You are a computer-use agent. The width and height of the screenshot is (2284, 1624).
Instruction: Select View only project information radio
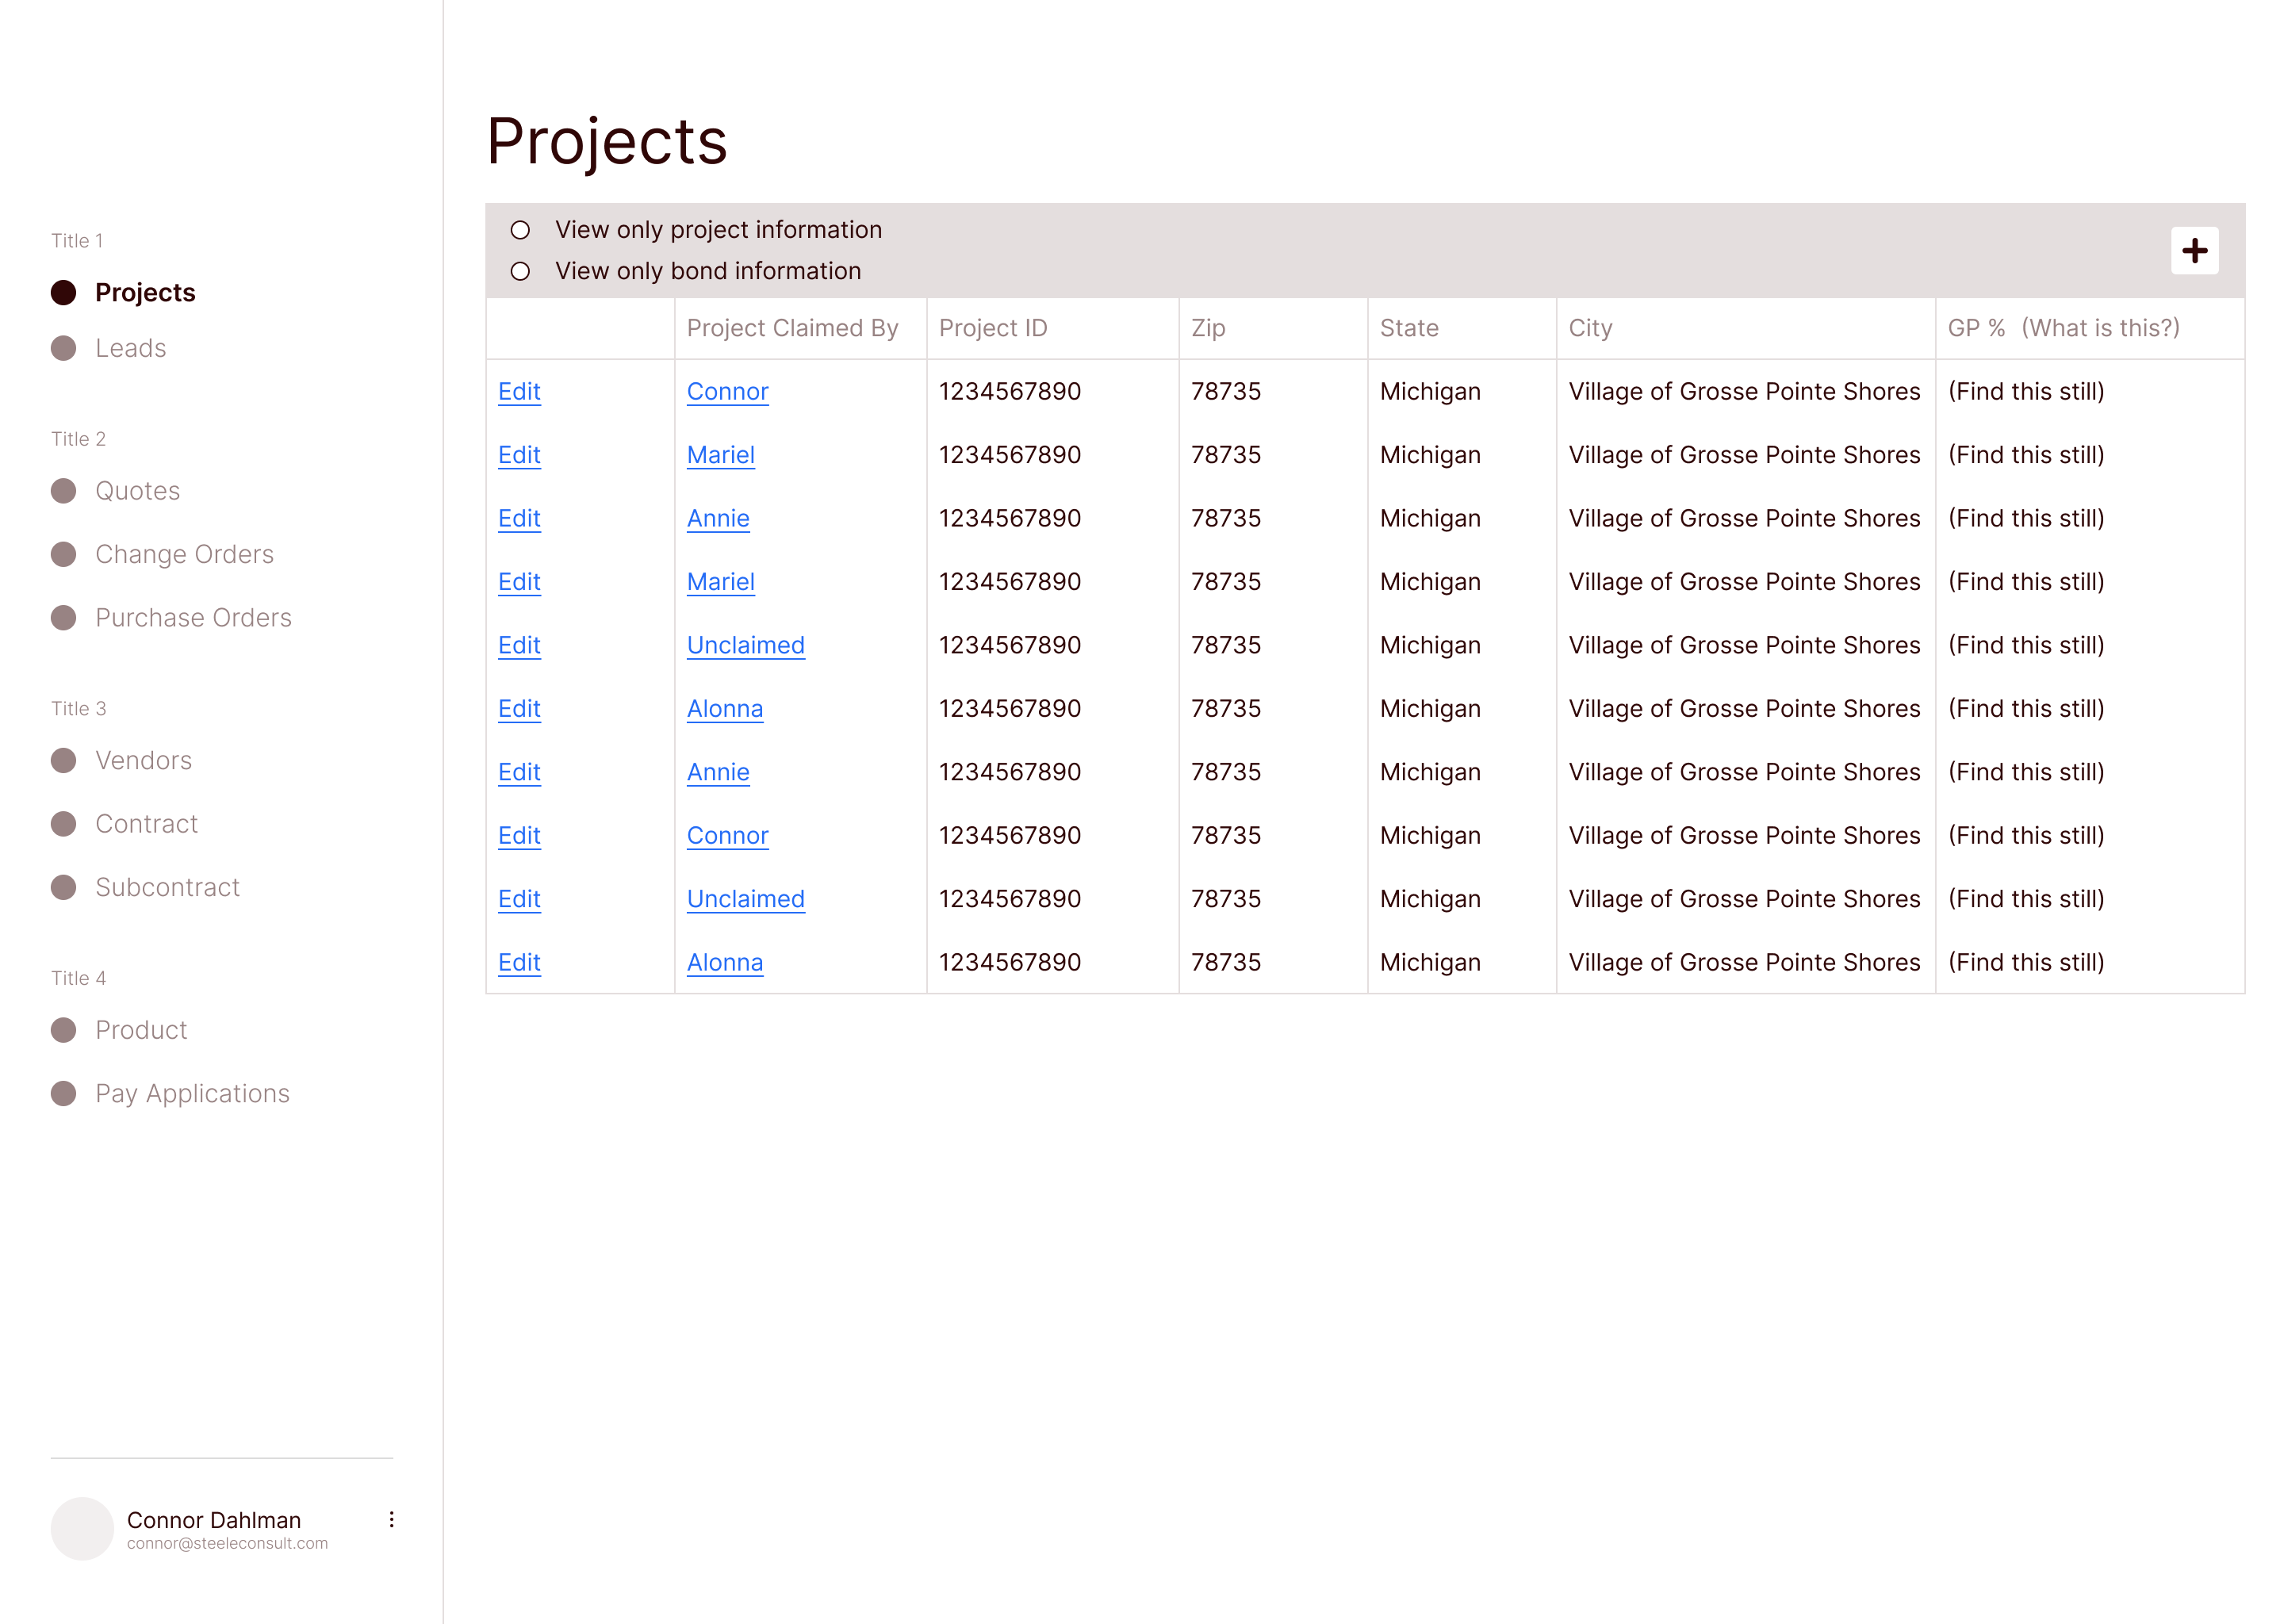(520, 230)
